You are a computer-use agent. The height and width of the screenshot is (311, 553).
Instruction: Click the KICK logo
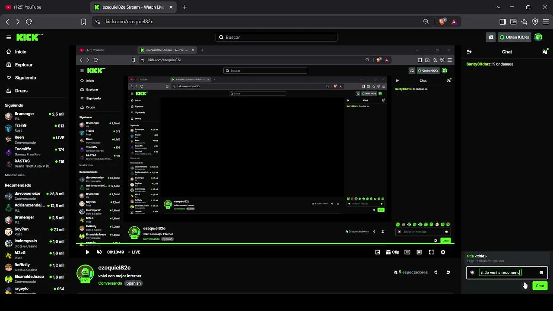click(x=29, y=37)
